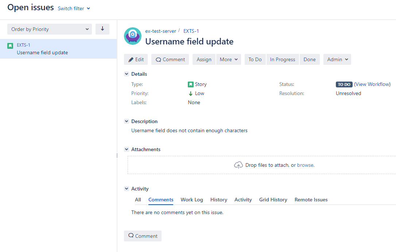Screen dimensions: 396x252
Task: Open the Switch filter dropdown
Action: pyautogui.click(x=74, y=8)
